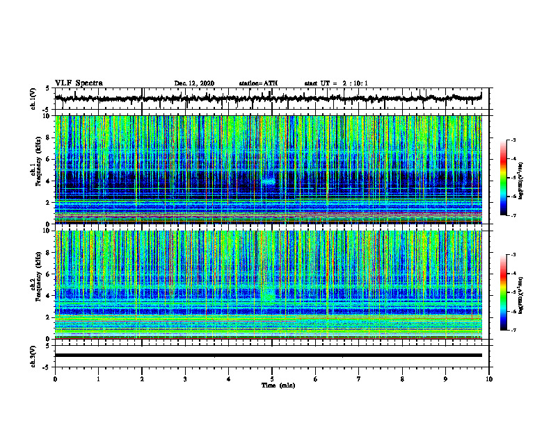Click the "-7" value on ch.2 color bar
The height and width of the screenshot is (425, 551).
513,330
